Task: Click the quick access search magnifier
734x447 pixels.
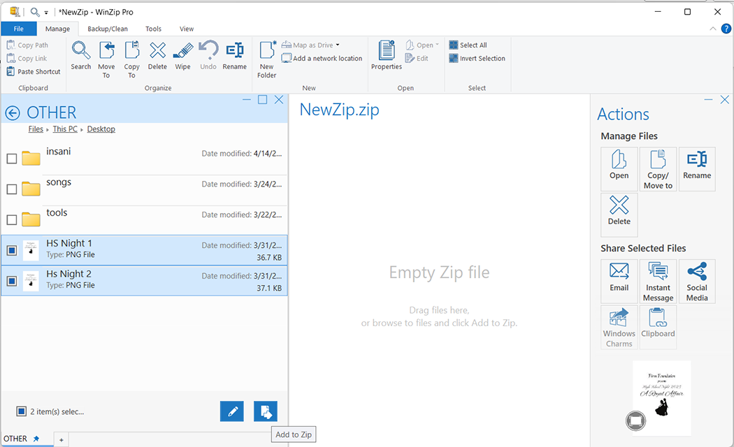Action: (x=35, y=12)
